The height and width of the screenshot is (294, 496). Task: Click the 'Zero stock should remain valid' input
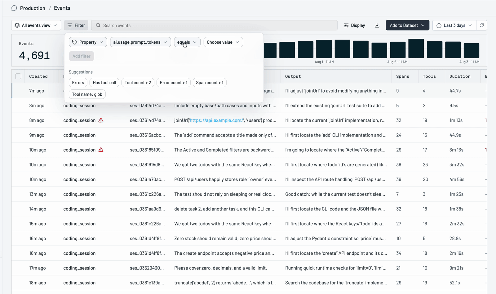(225, 239)
